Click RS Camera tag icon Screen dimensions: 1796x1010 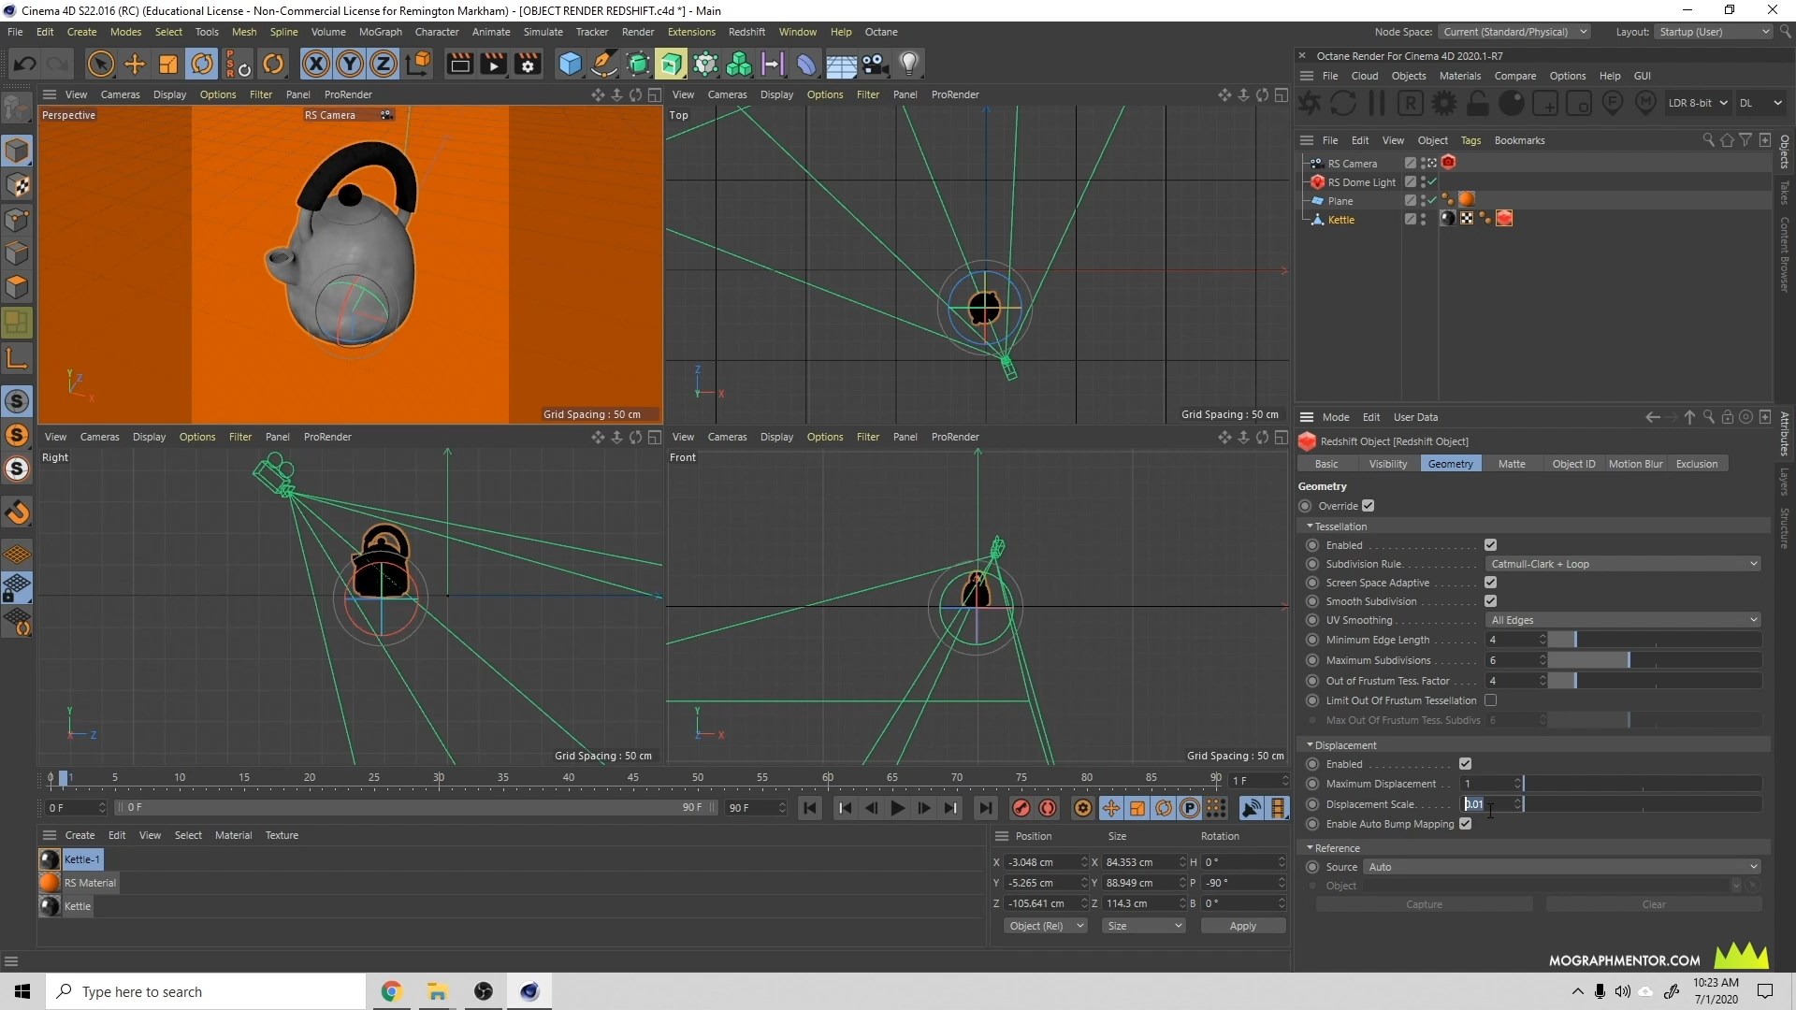click(1448, 163)
